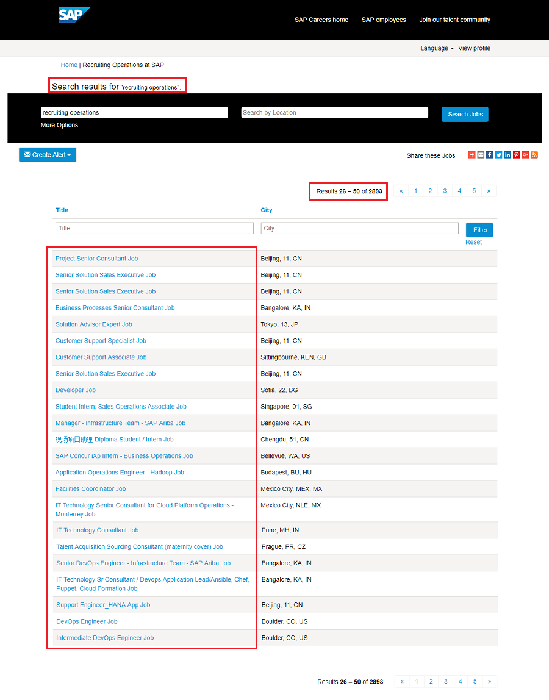549x700 pixels.
Task: Jump to last page using bottom » arrow
Action: pyautogui.click(x=490, y=682)
